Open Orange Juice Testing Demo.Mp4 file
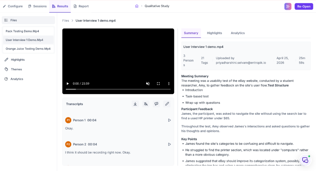Screen dimensions: 316x171 click(28, 49)
